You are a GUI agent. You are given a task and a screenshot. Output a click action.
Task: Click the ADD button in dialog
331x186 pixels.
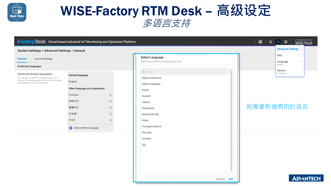click(231, 179)
